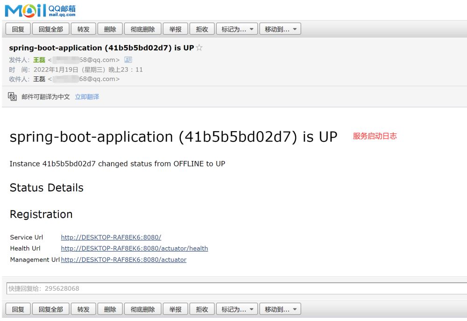Open the sender's contact card icon
Viewport: 467px width, 321px height.
(128, 60)
